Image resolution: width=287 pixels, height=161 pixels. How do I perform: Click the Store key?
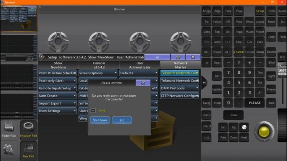[217, 103]
